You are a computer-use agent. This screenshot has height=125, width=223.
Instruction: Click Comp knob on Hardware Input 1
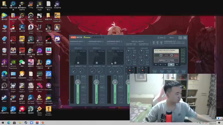pos(74,71)
